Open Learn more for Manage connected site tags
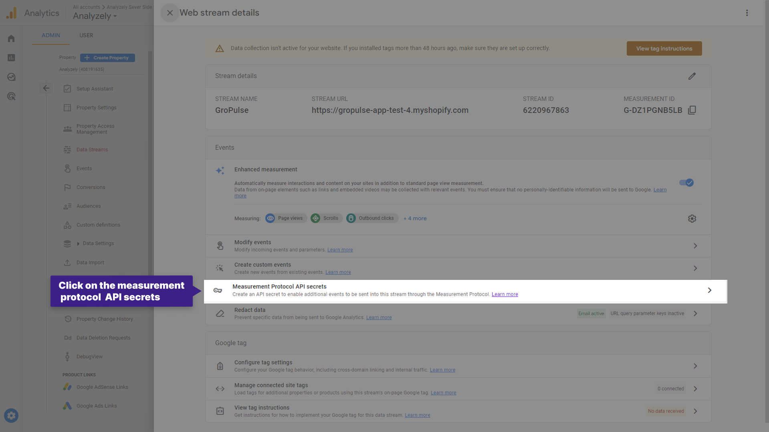Screen dimensions: 769x432 click(x=443, y=393)
